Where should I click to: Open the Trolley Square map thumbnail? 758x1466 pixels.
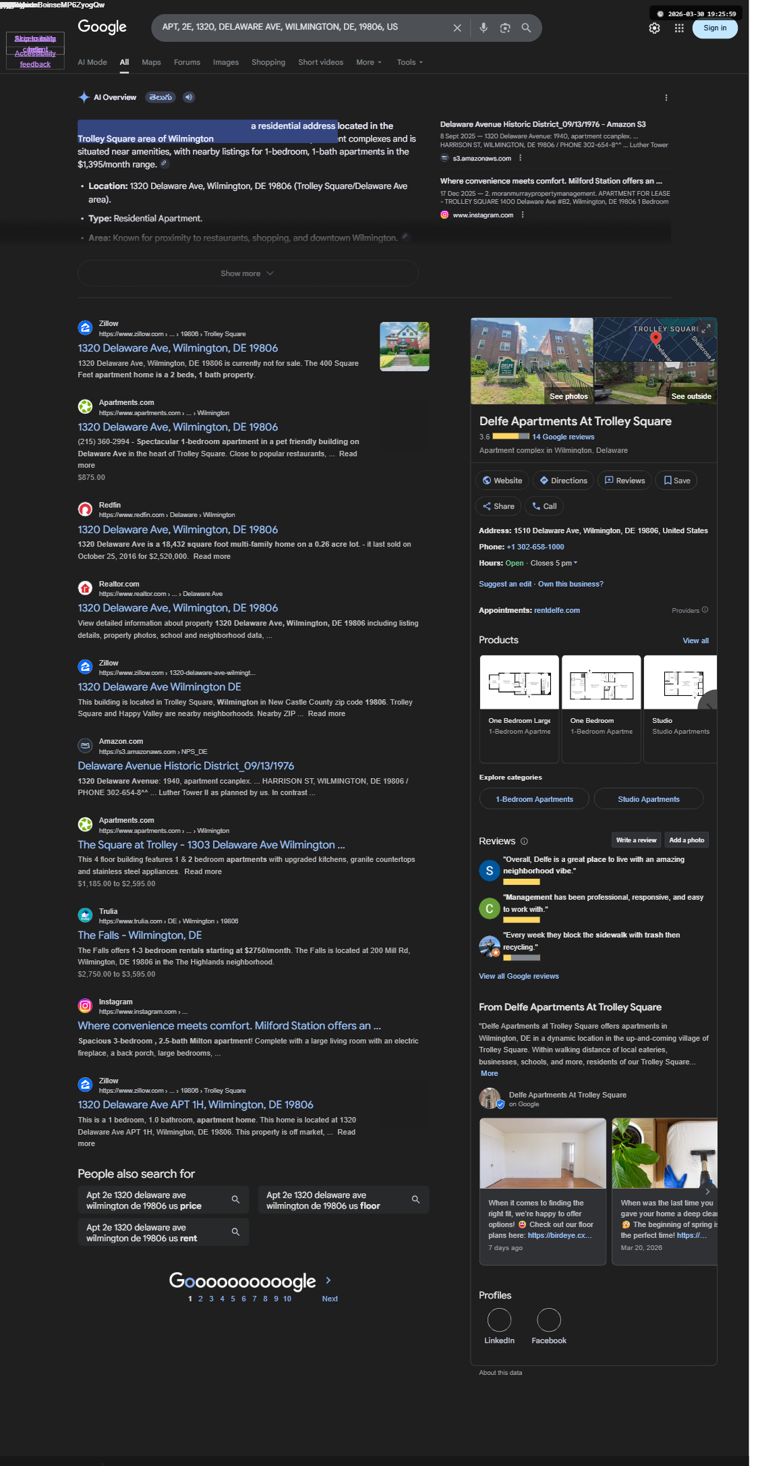pyautogui.click(x=655, y=340)
